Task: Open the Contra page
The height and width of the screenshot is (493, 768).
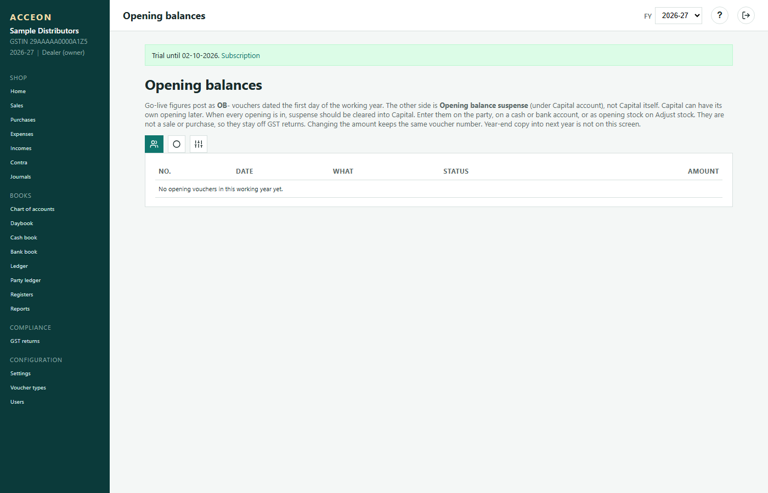Action: (19, 163)
